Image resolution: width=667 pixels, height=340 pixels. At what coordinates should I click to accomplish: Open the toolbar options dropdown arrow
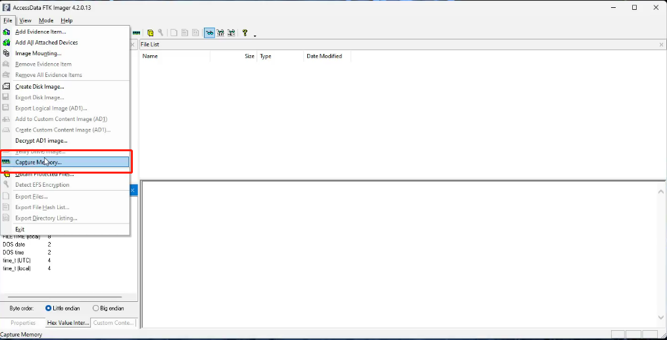(x=255, y=36)
